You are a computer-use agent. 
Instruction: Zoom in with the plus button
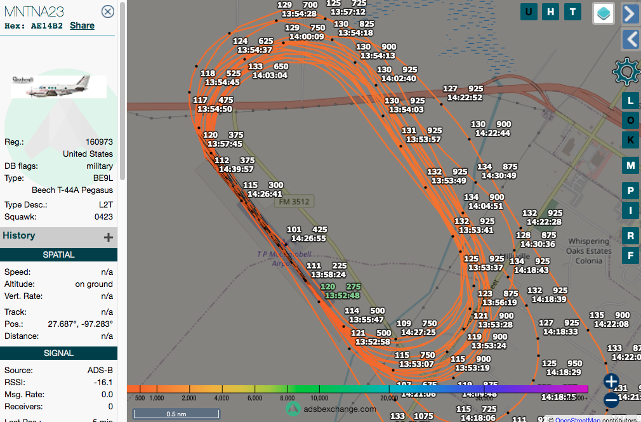pyautogui.click(x=612, y=381)
